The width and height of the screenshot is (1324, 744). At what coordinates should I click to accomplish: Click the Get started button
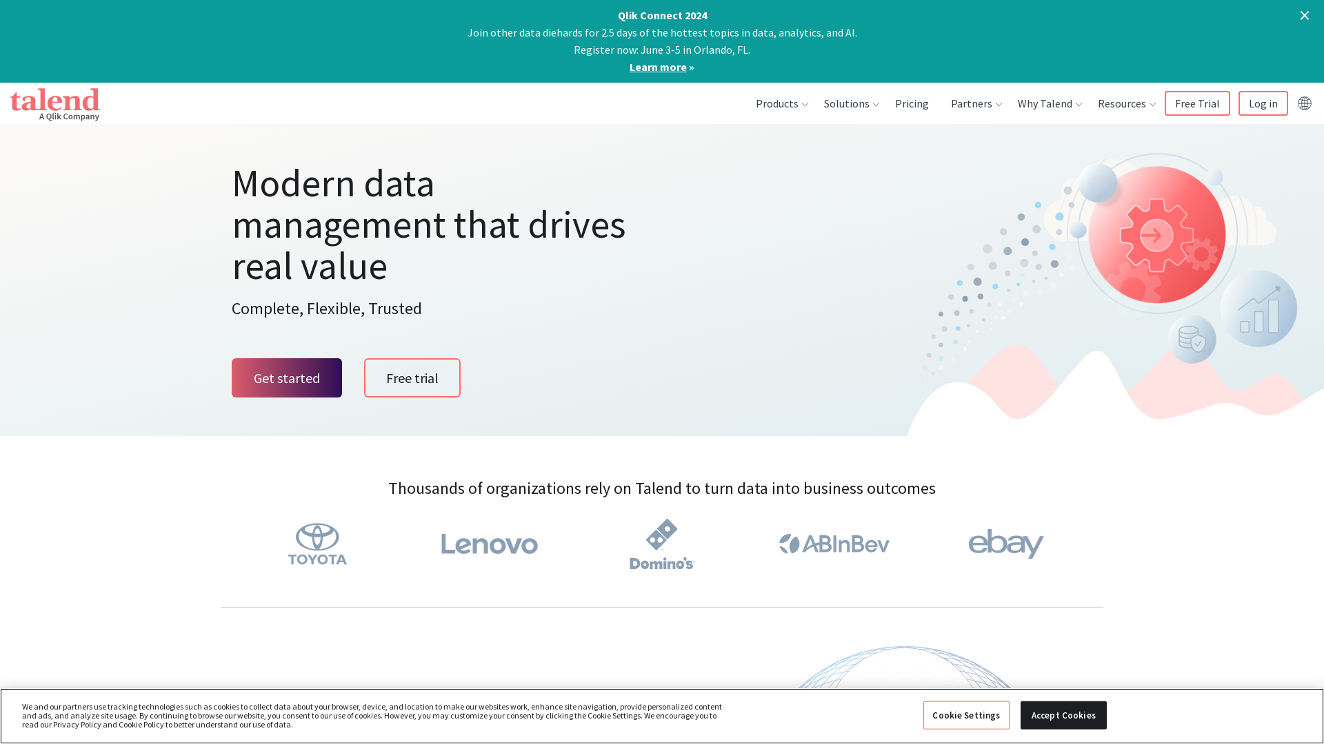(x=287, y=378)
